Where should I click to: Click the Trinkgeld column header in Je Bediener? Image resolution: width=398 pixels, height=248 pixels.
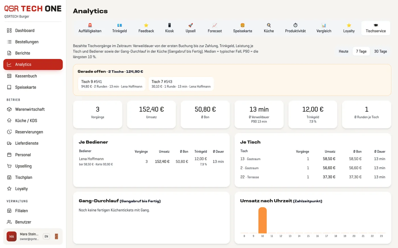pos(201,151)
